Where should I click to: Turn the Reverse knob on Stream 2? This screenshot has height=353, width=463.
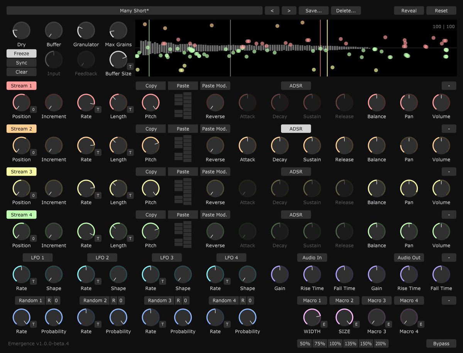coord(215,146)
